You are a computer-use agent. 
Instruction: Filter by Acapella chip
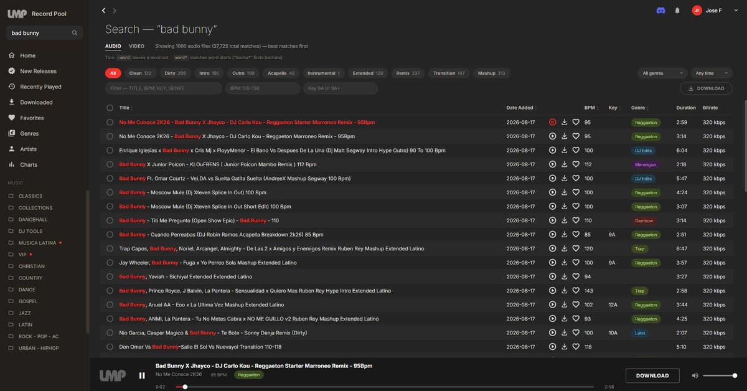281,73
